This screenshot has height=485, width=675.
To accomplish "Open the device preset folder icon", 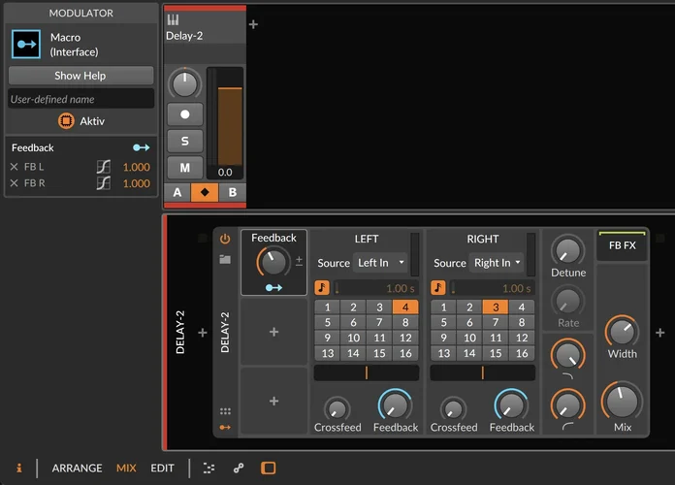I will [225, 259].
